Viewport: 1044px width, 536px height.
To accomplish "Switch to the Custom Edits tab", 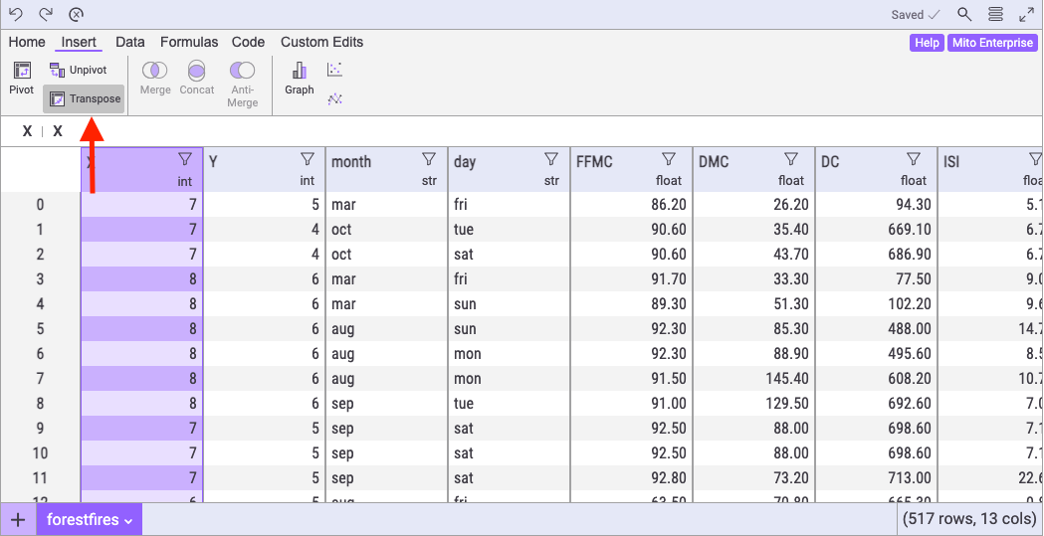I will click(321, 42).
